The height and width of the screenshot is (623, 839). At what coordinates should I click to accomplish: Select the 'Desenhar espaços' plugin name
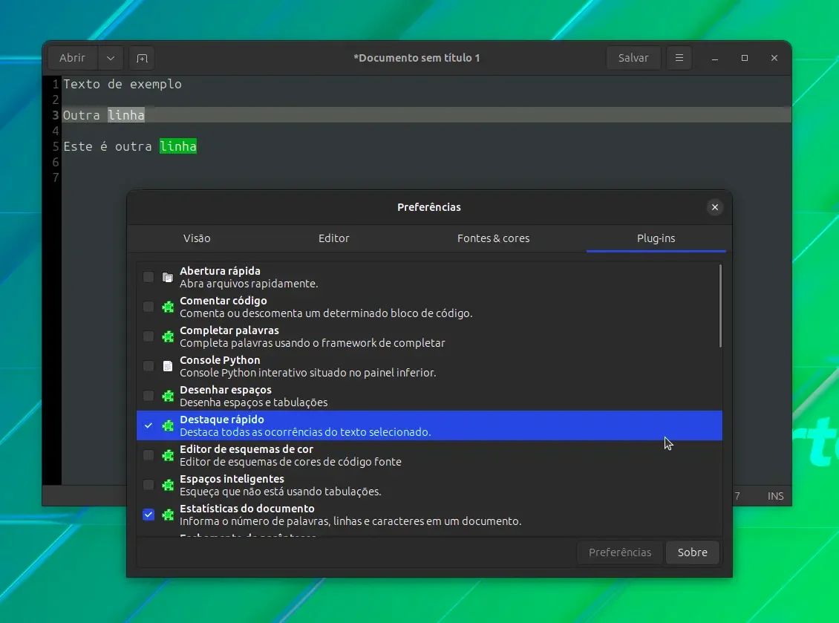coord(225,390)
